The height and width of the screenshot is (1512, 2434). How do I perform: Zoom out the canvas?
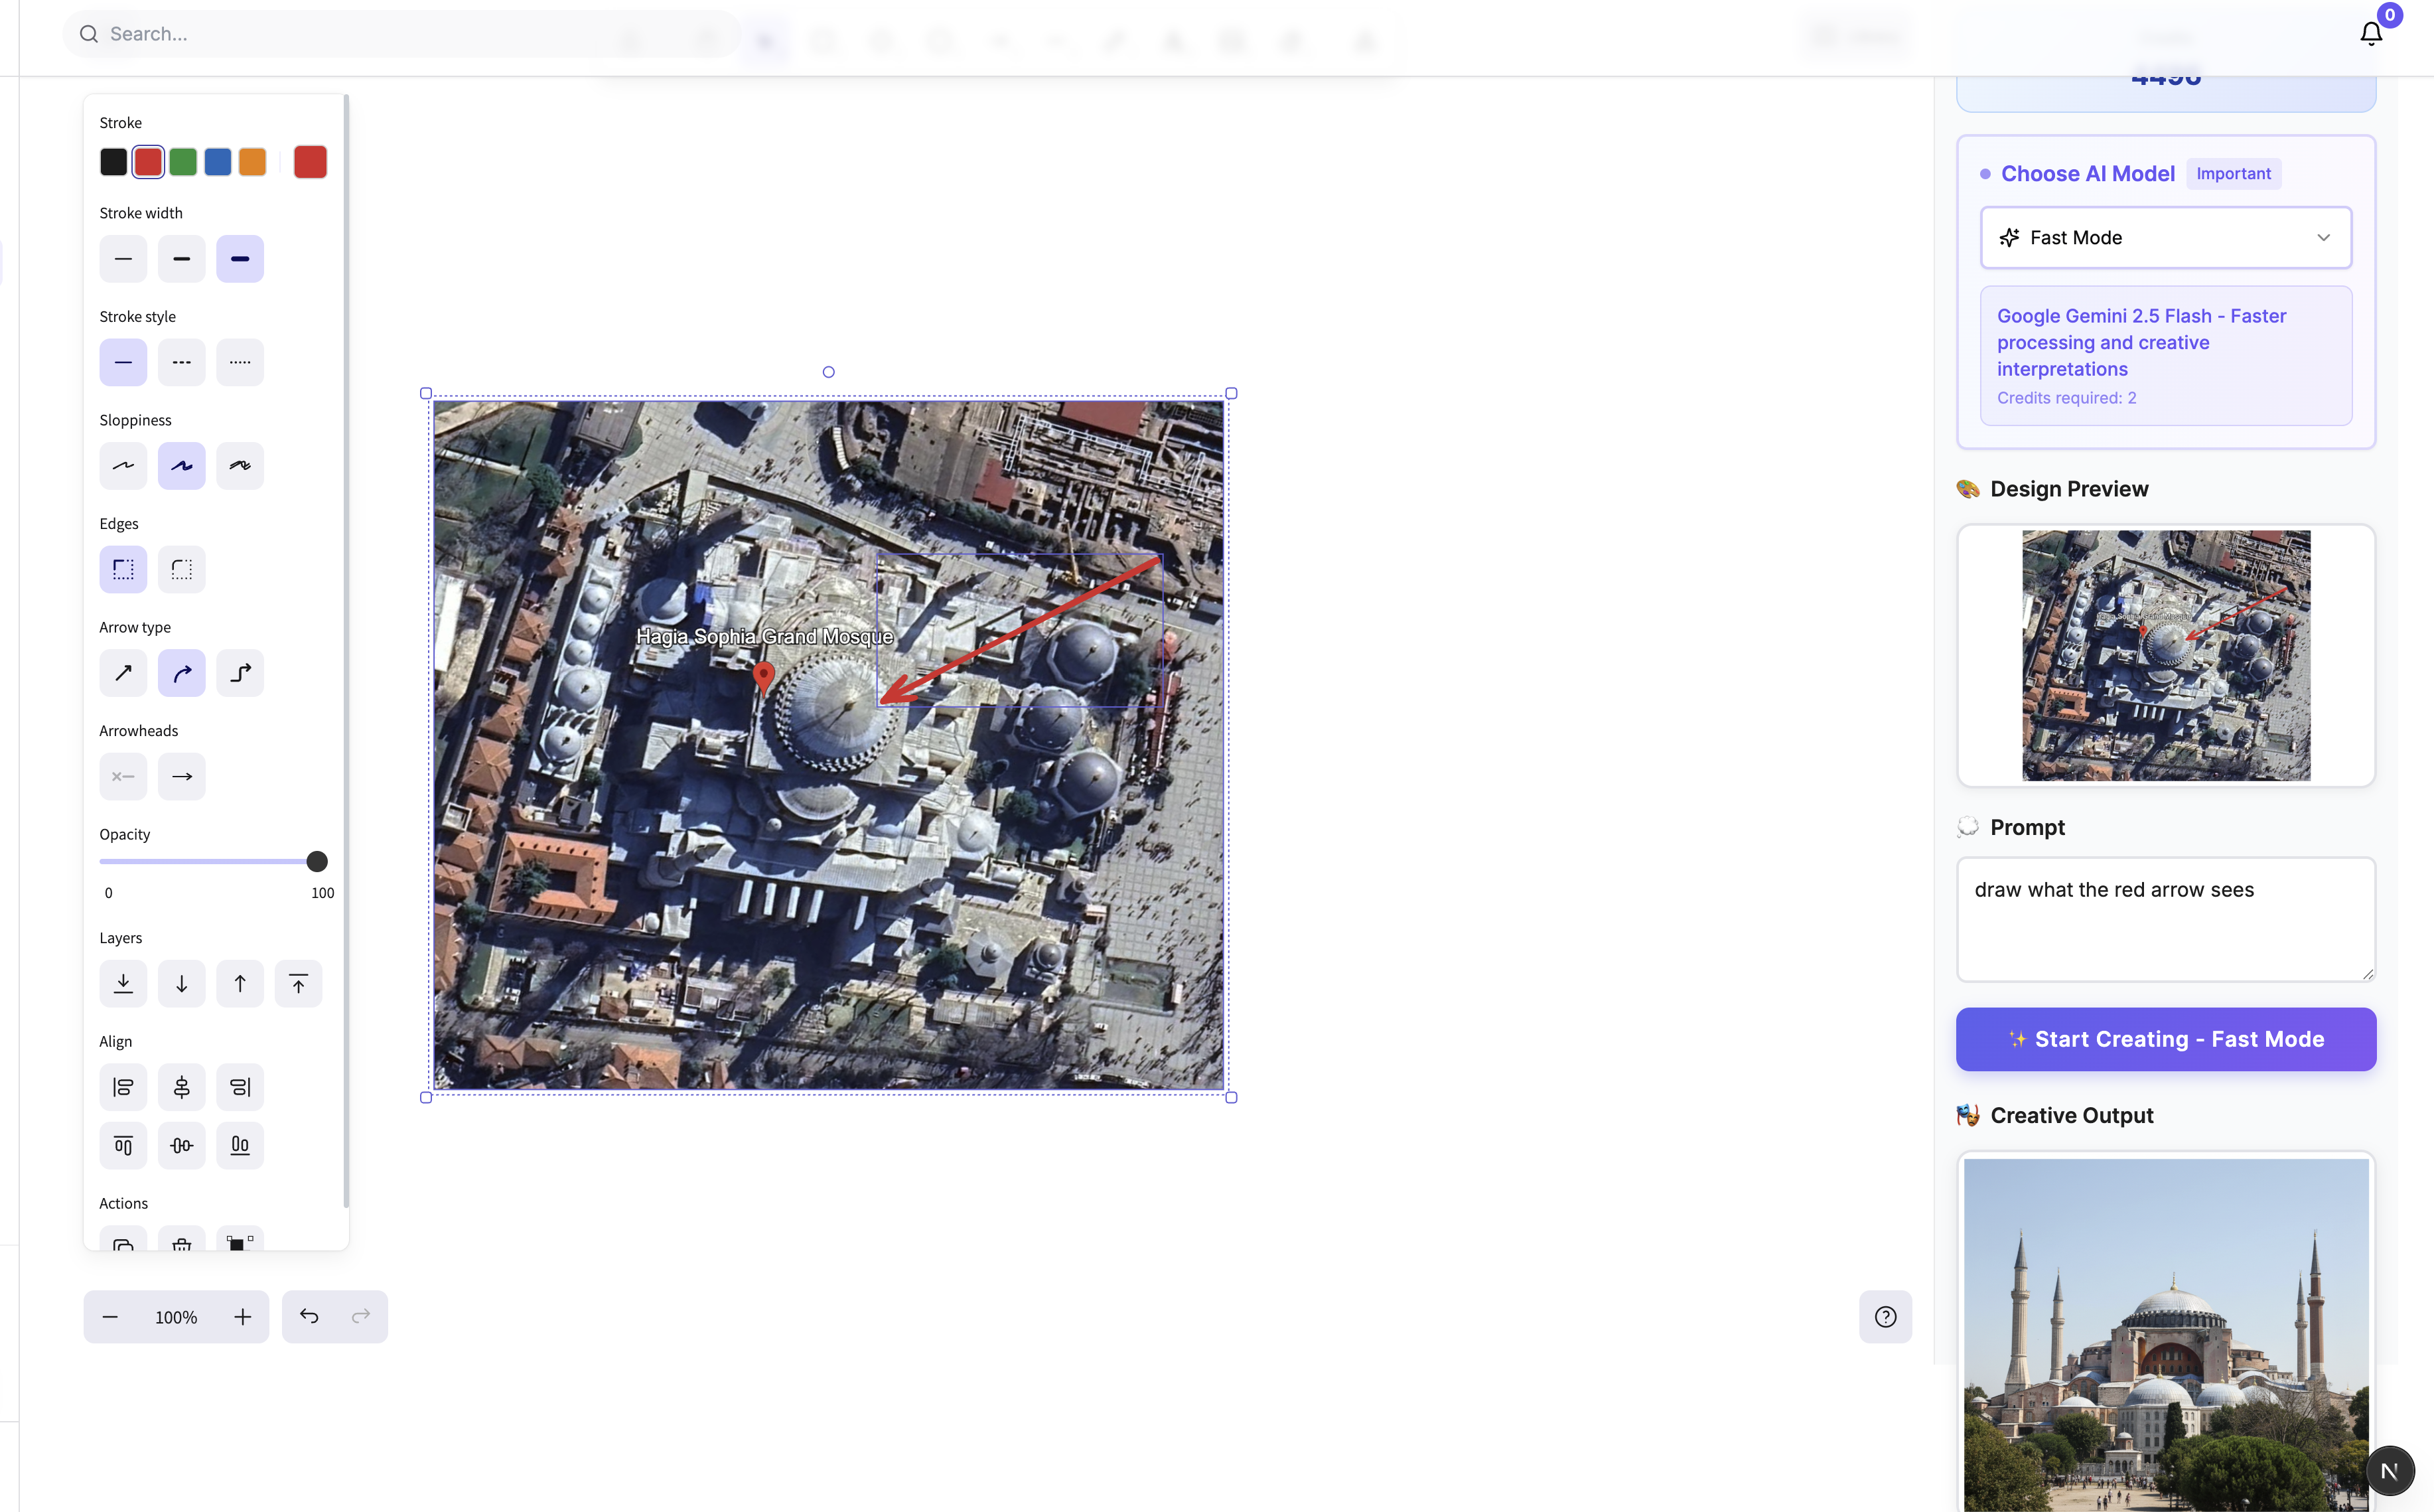110,1317
